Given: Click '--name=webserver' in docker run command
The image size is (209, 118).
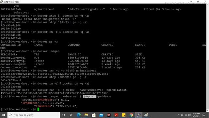Looking at the screenshot, I should pyautogui.click(x=89, y=90).
